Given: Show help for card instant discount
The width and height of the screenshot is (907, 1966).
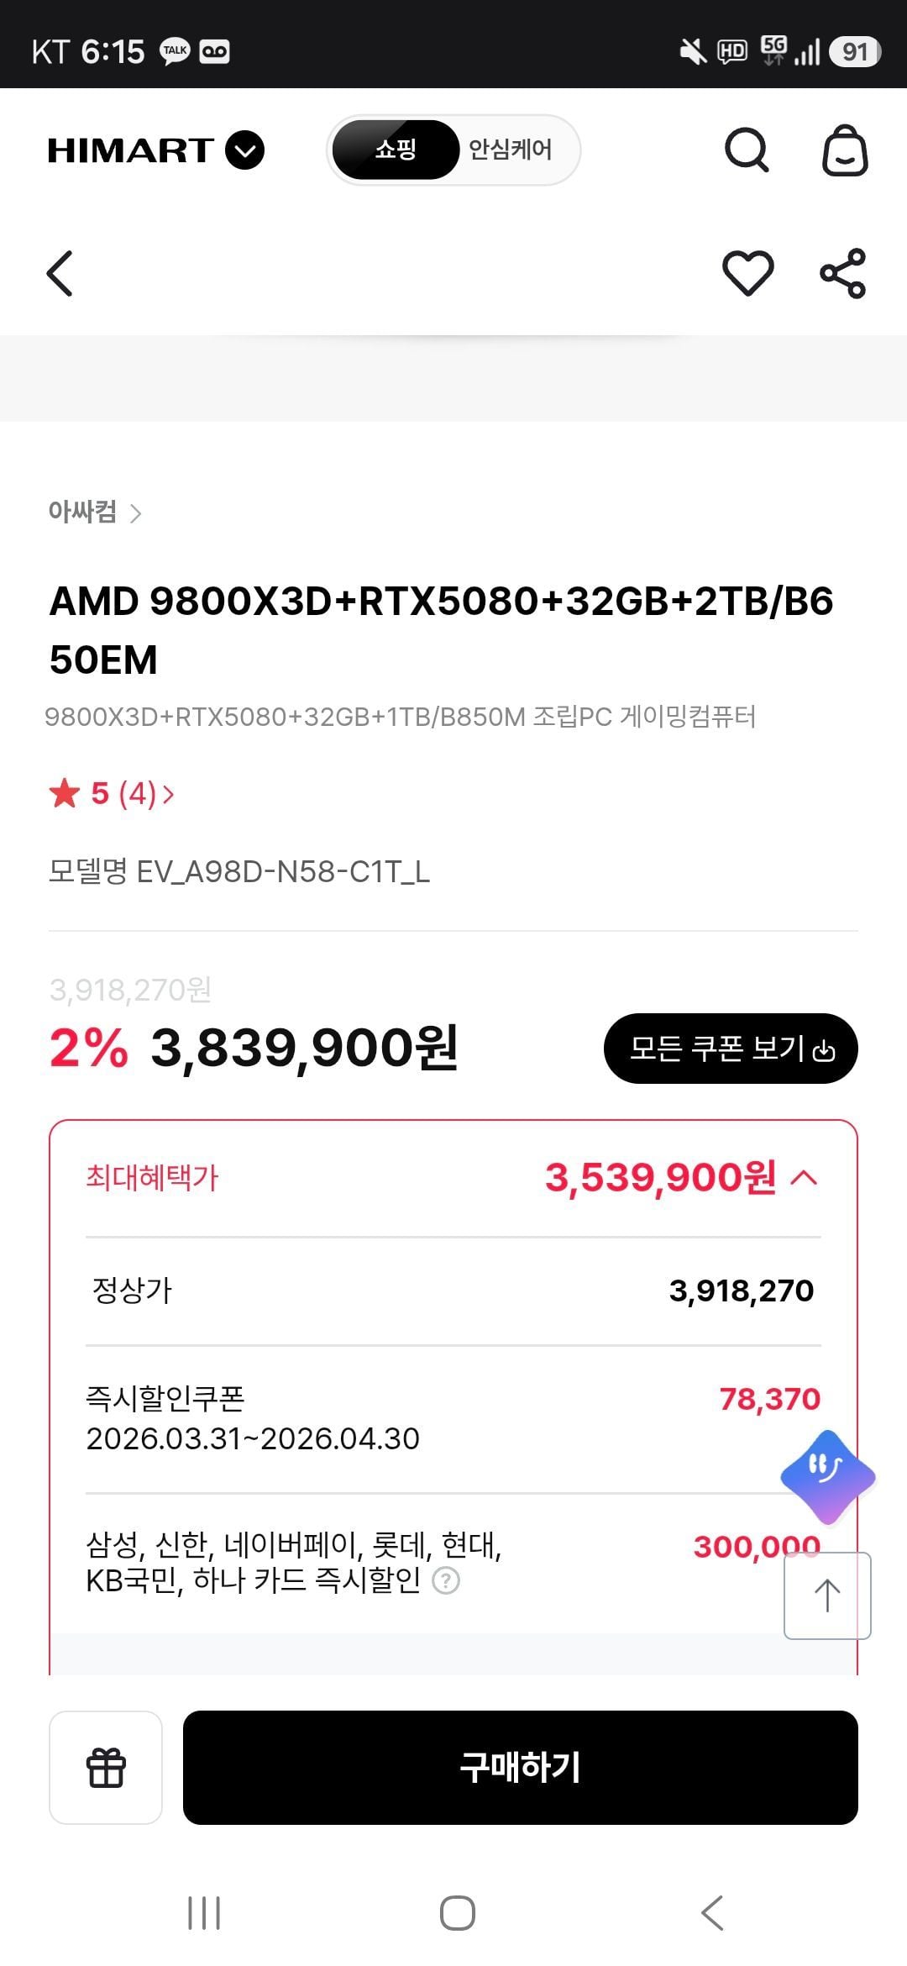Looking at the screenshot, I should pos(445,1581).
